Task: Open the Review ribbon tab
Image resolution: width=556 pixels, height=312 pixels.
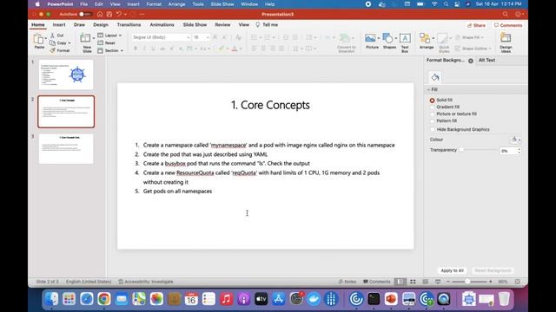Action: pos(222,25)
